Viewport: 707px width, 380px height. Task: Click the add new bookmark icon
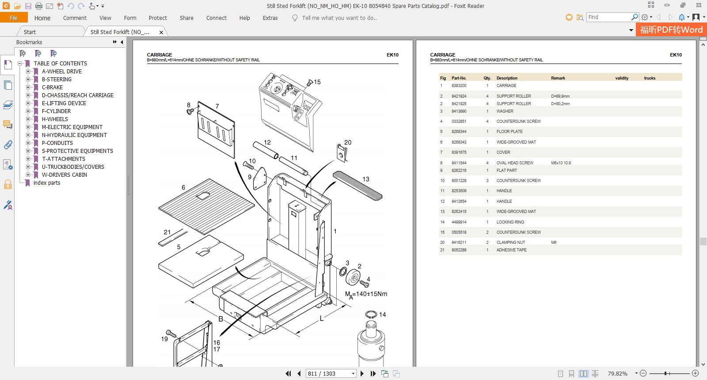38,53
